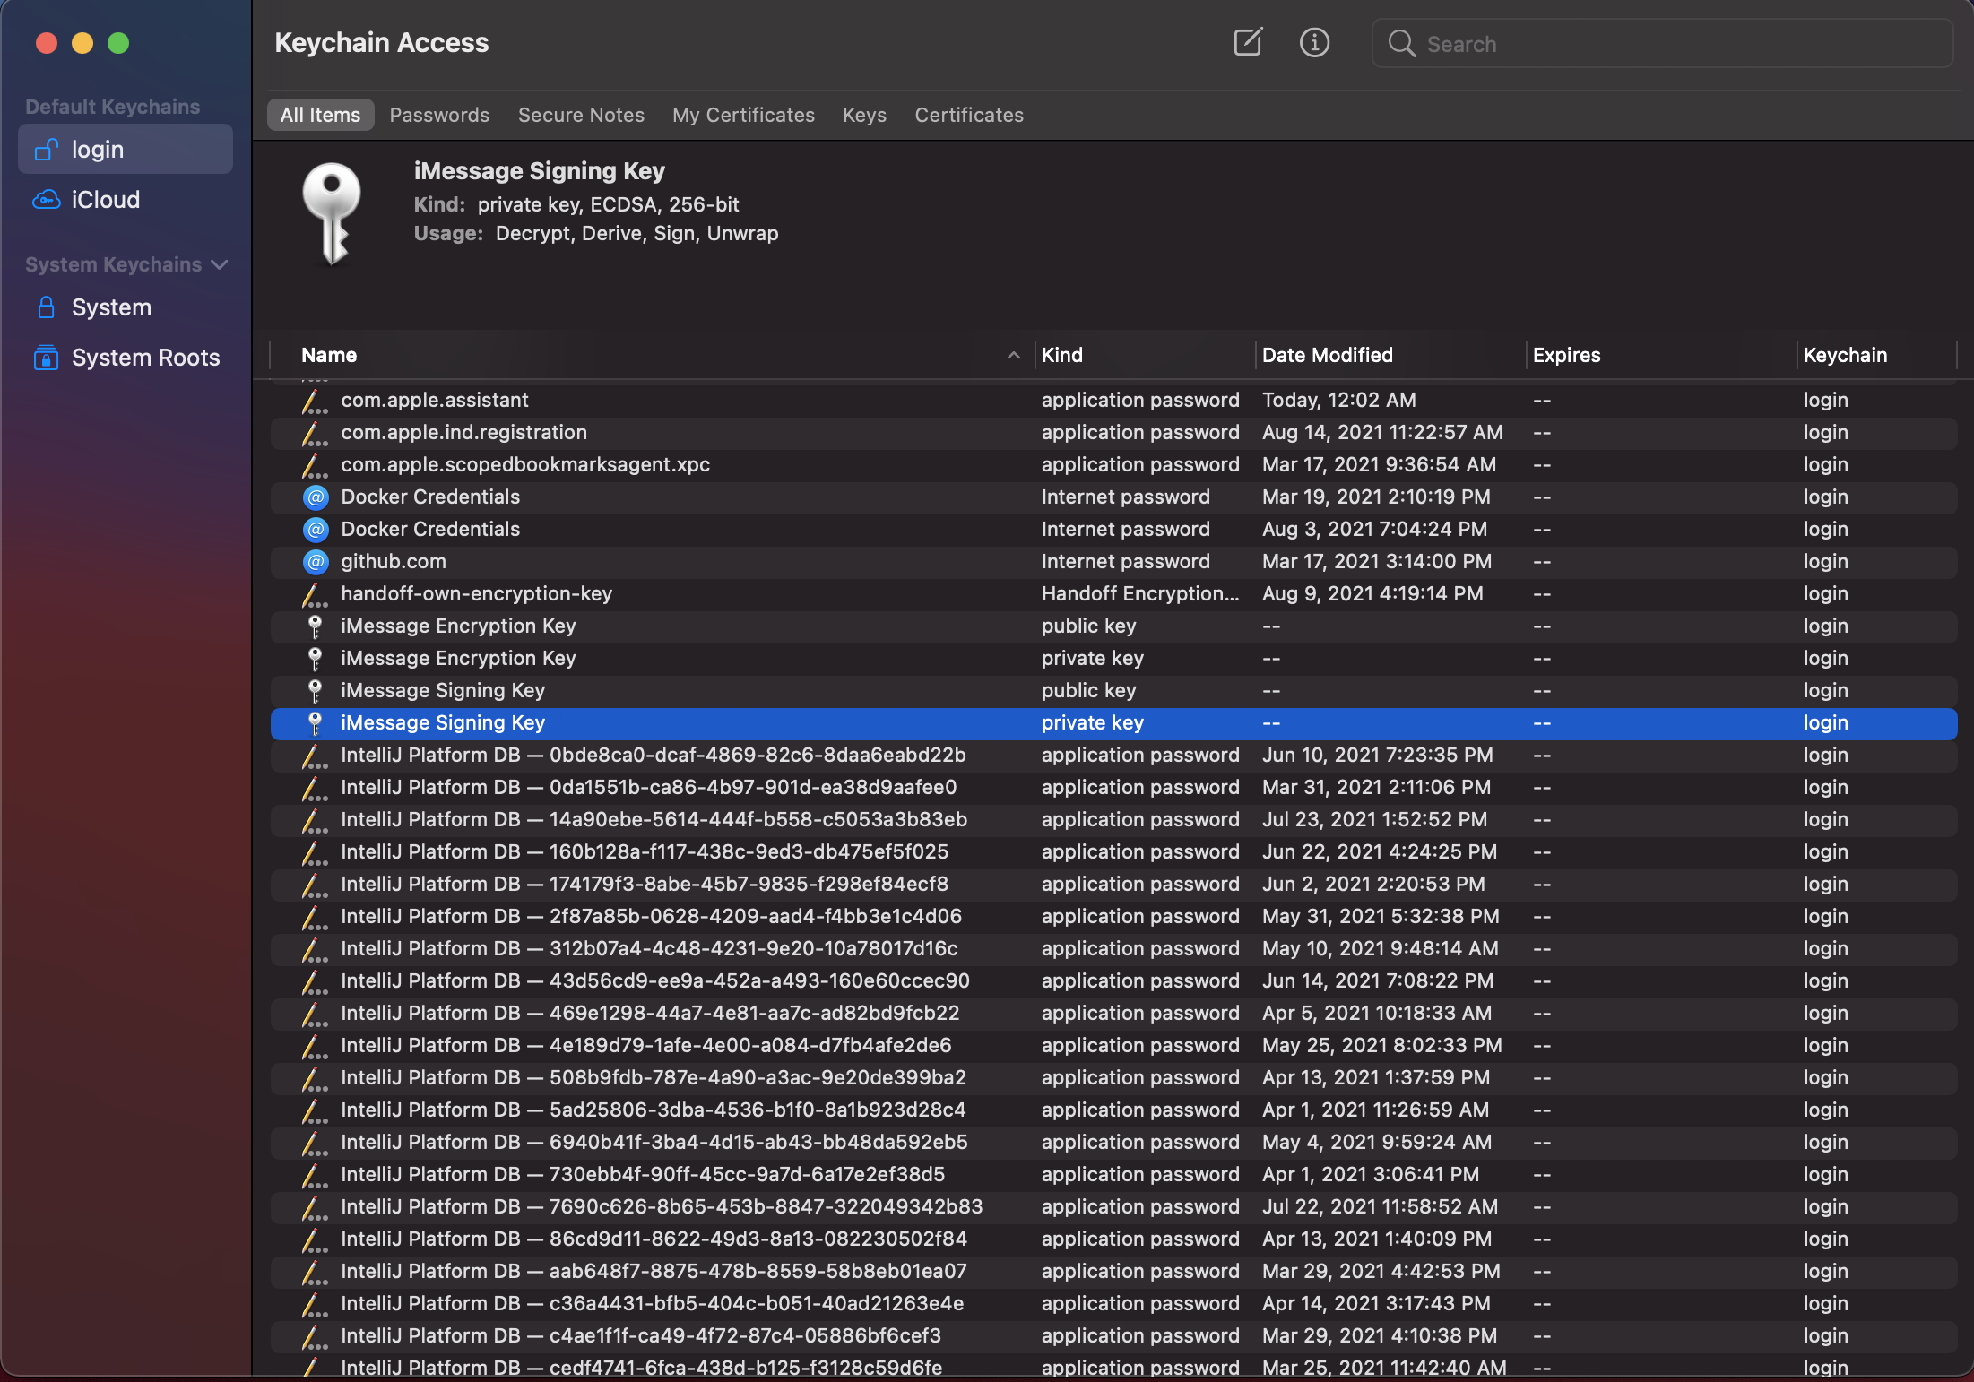Viewport: 1974px width, 1382px height.
Task: Sort list by Date Modified column
Action: [1327, 355]
